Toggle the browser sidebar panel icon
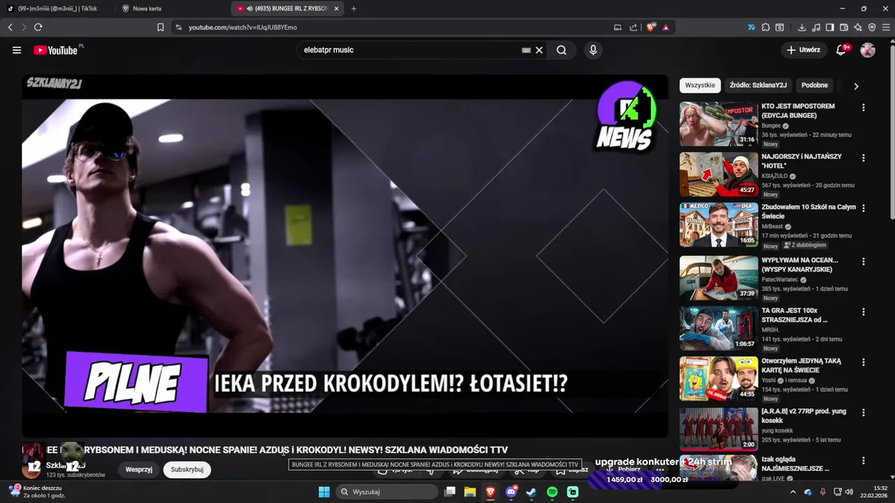Image resolution: width=895 pixels, height=503 pixels. tap(830, 27)
